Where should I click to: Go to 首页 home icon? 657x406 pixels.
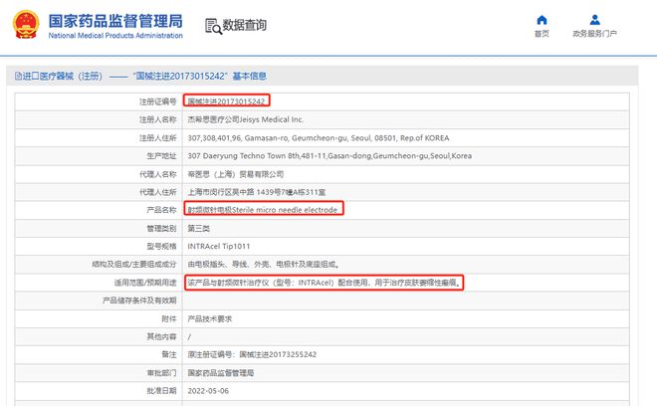point(542,20)
